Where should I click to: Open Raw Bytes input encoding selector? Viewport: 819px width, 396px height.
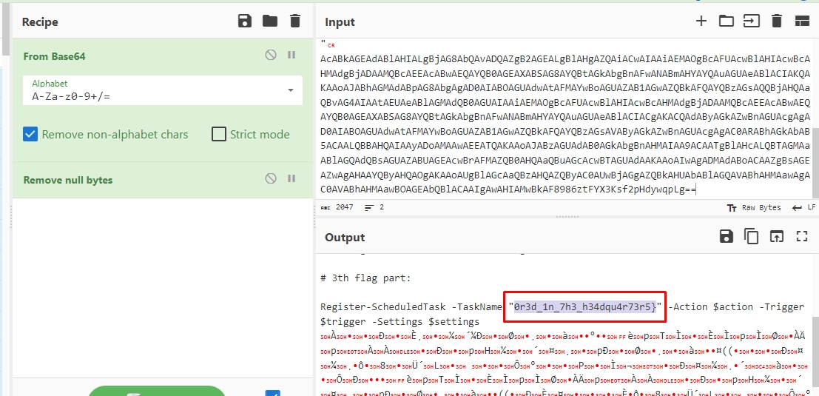[753, 208]
